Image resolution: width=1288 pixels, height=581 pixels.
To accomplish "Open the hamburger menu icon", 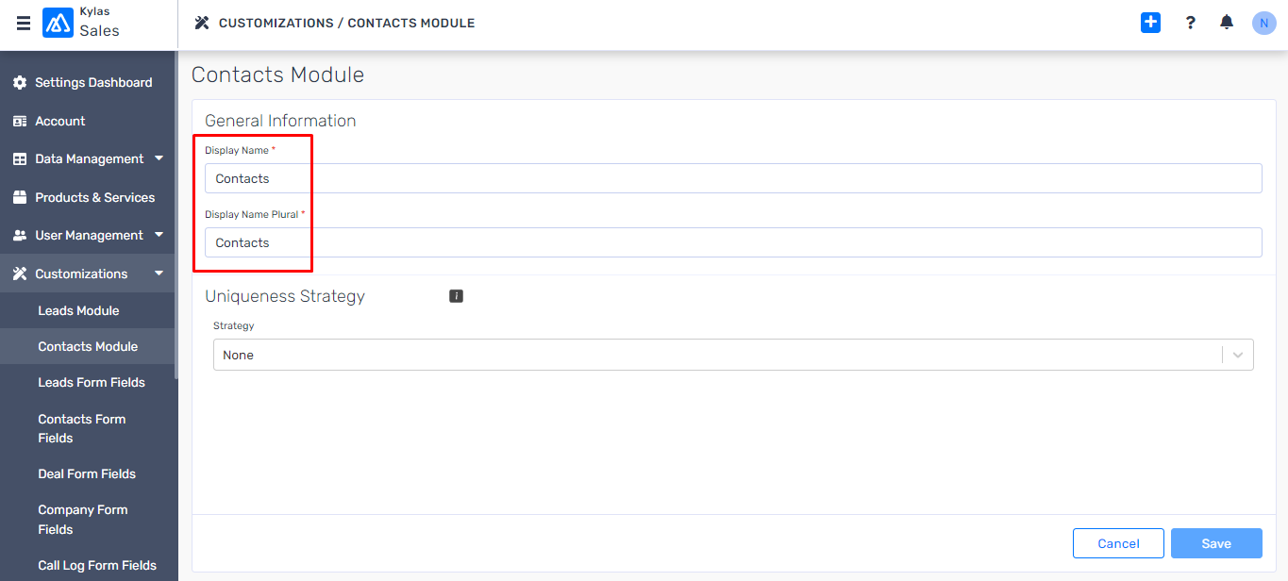I will pos(24,24).
